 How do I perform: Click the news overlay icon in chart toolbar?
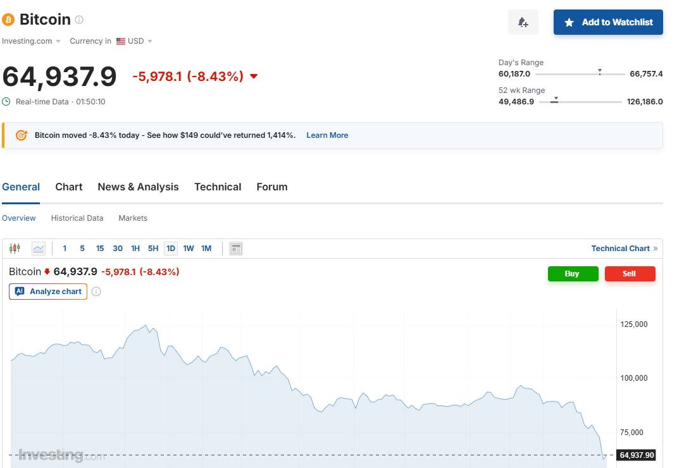click(x=236, y=249)
